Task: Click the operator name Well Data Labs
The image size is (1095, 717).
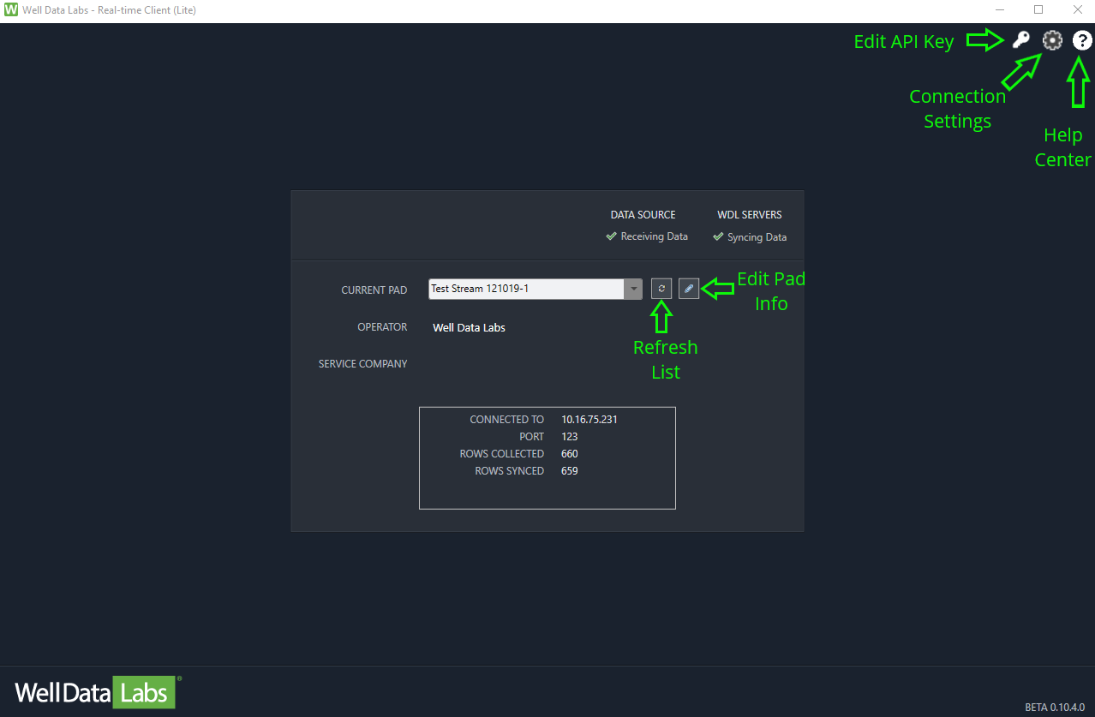Action: [x=469, y=327]
